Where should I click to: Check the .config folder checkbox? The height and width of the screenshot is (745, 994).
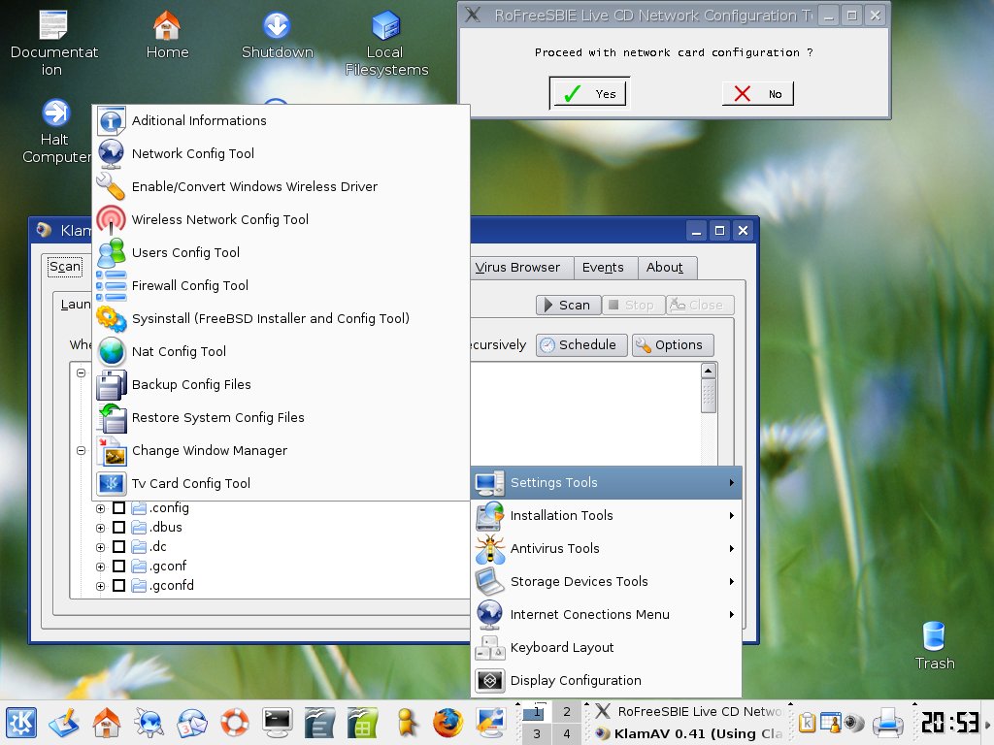(118, 508)
